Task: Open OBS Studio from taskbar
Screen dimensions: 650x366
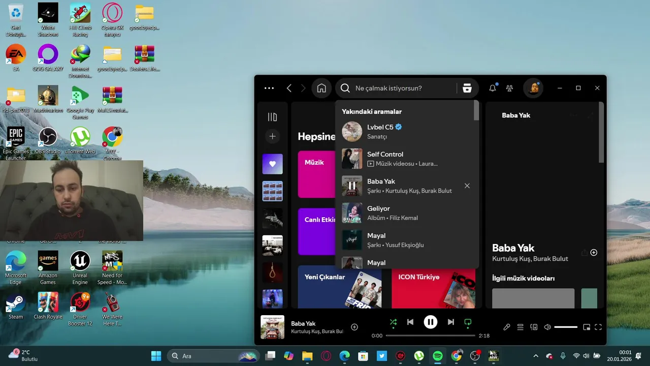Action: [475, 356]
